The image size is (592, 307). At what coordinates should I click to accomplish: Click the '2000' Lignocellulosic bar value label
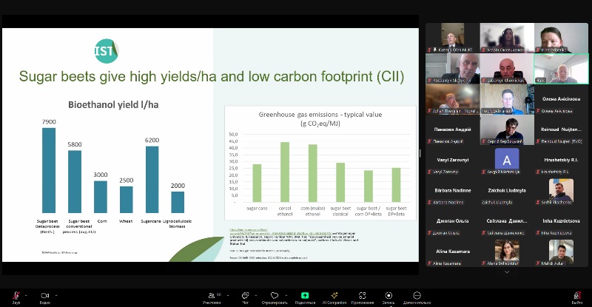click(x=178, y=186)
